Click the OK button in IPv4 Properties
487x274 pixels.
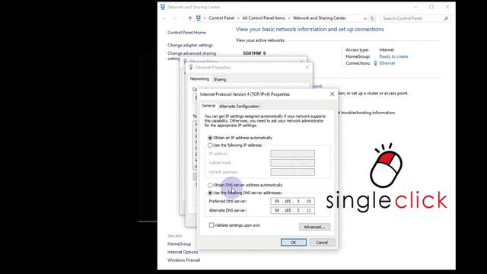(294, 242)
